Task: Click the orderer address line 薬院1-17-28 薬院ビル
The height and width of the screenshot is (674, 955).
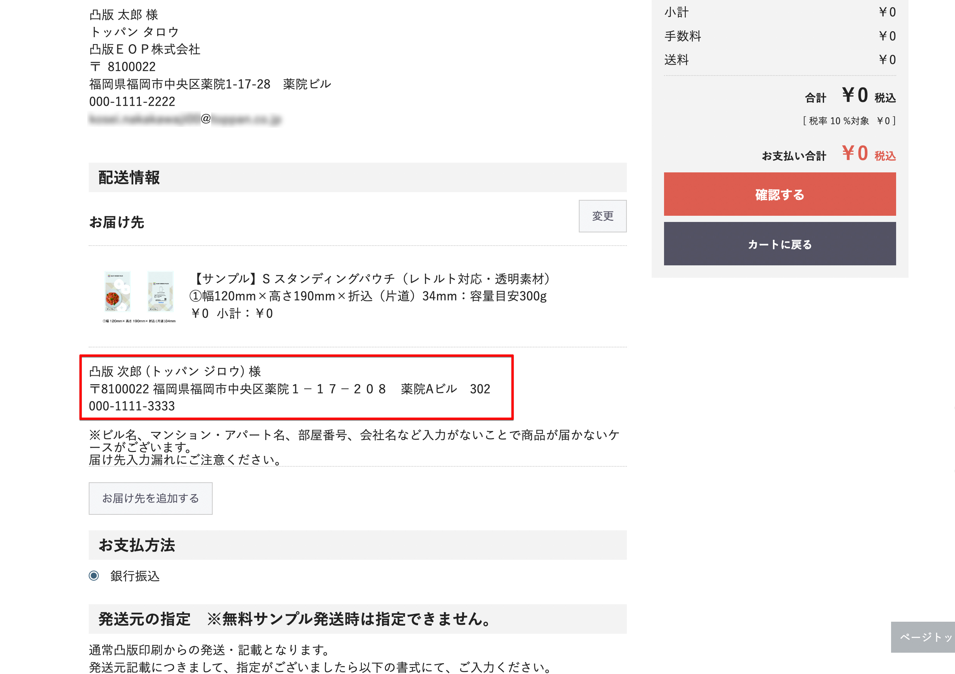Action: [x=210, y=84]
